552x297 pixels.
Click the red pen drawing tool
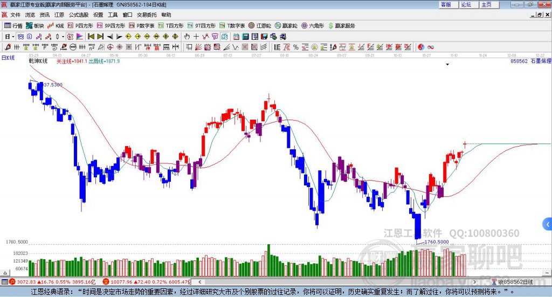point(8,47)
